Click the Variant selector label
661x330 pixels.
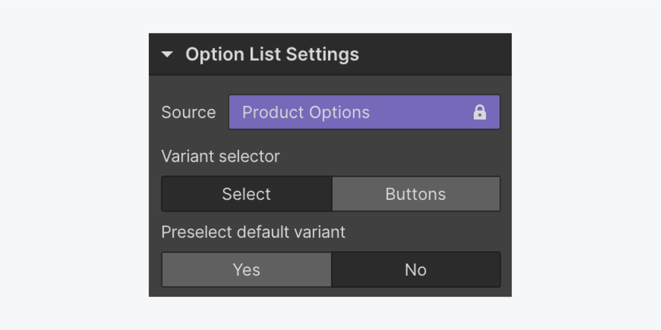221,156
